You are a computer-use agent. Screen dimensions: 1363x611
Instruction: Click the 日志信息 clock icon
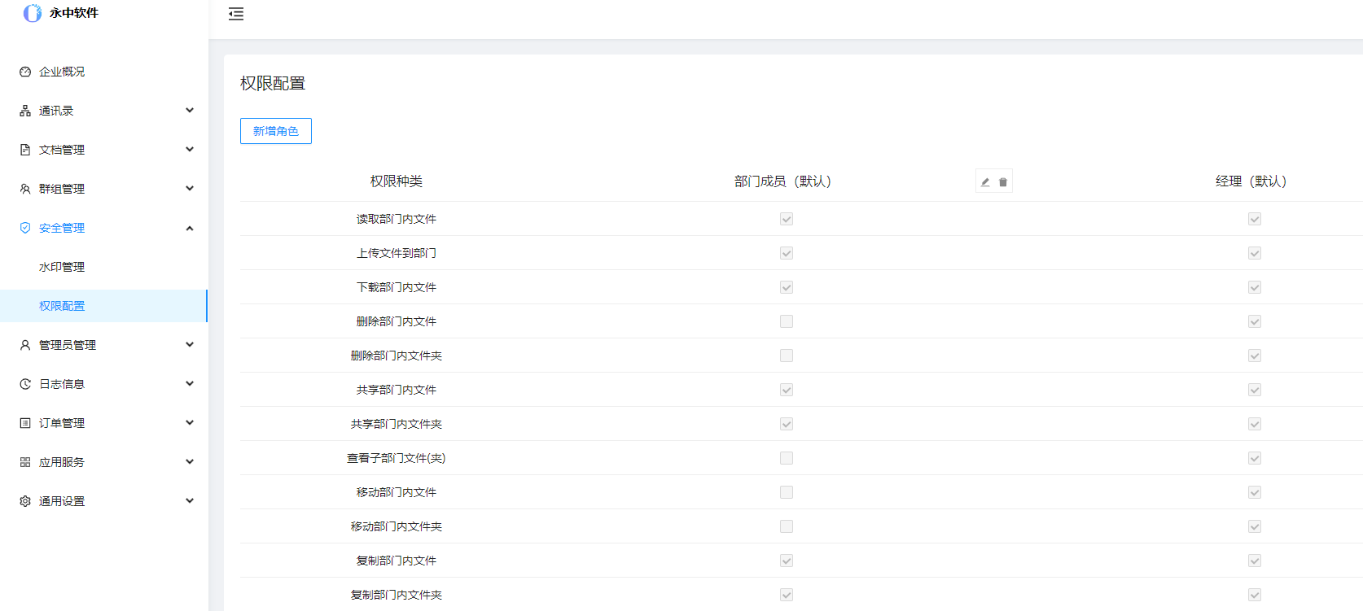[x=25, y=384]
